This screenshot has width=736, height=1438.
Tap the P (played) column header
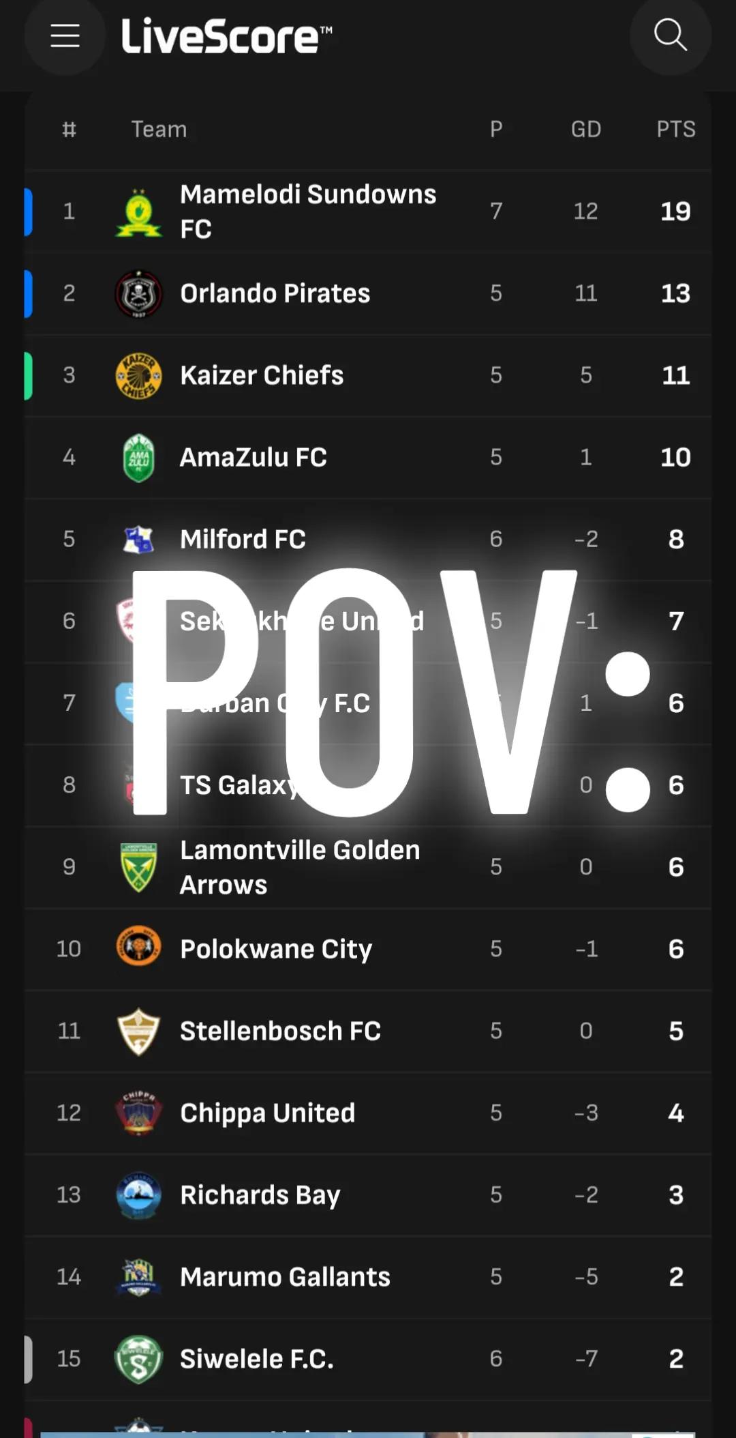(x=496, y=129)
